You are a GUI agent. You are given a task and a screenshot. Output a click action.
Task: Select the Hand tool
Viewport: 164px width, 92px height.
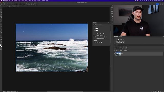click(1, 39)
